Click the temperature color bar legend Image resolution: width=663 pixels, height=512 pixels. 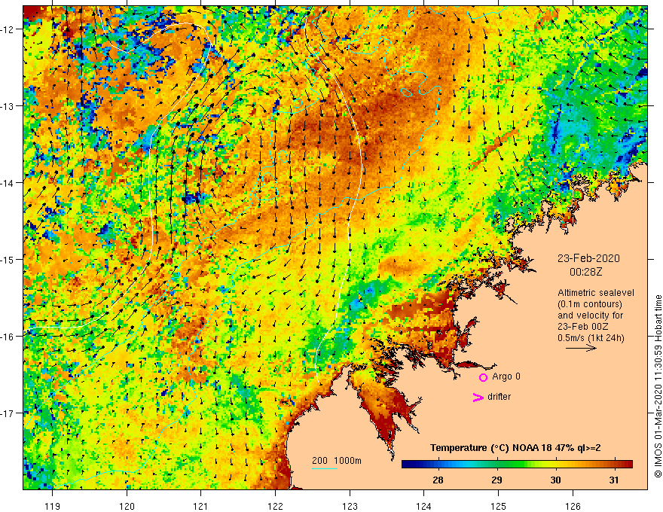(x=517, y=465)
